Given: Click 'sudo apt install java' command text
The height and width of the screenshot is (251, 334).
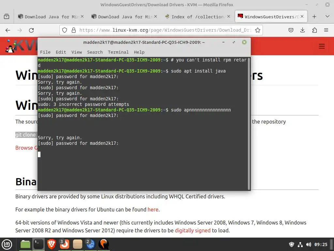Looking at the screenshot, I should pos(198,71).
